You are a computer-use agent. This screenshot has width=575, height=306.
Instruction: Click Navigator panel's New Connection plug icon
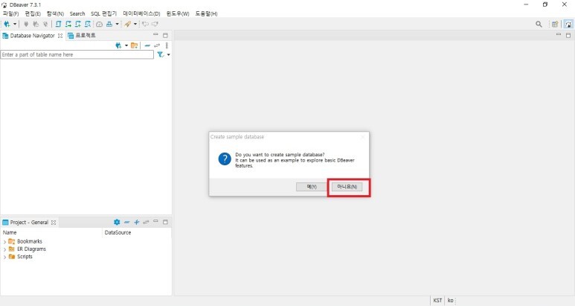tap(118, 45)
